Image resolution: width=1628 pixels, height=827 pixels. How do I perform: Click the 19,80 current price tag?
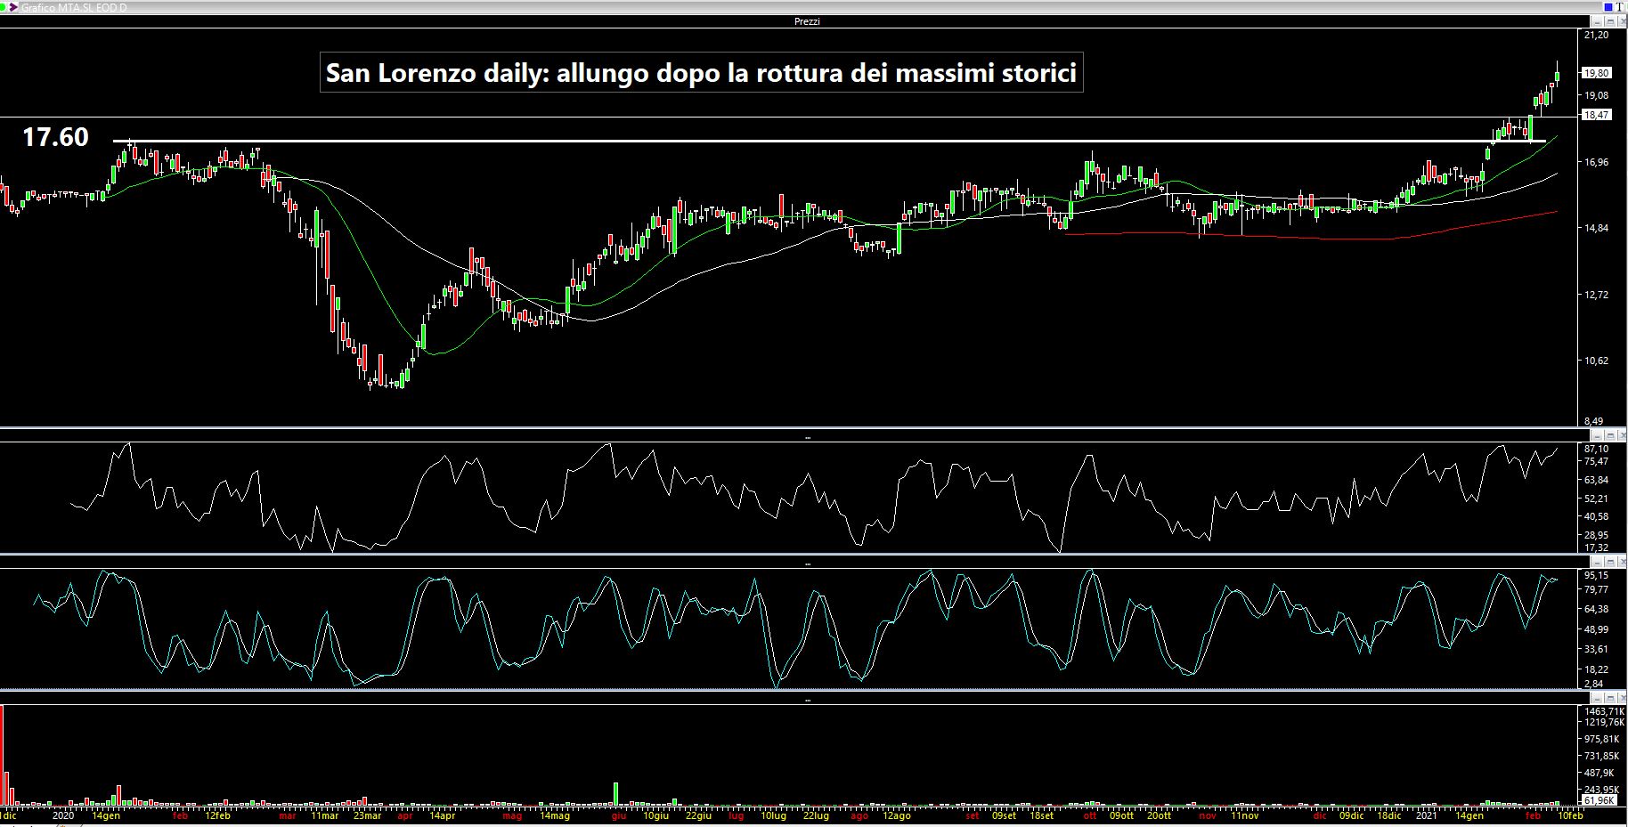pyautogui.click(x=1597, y=73)
